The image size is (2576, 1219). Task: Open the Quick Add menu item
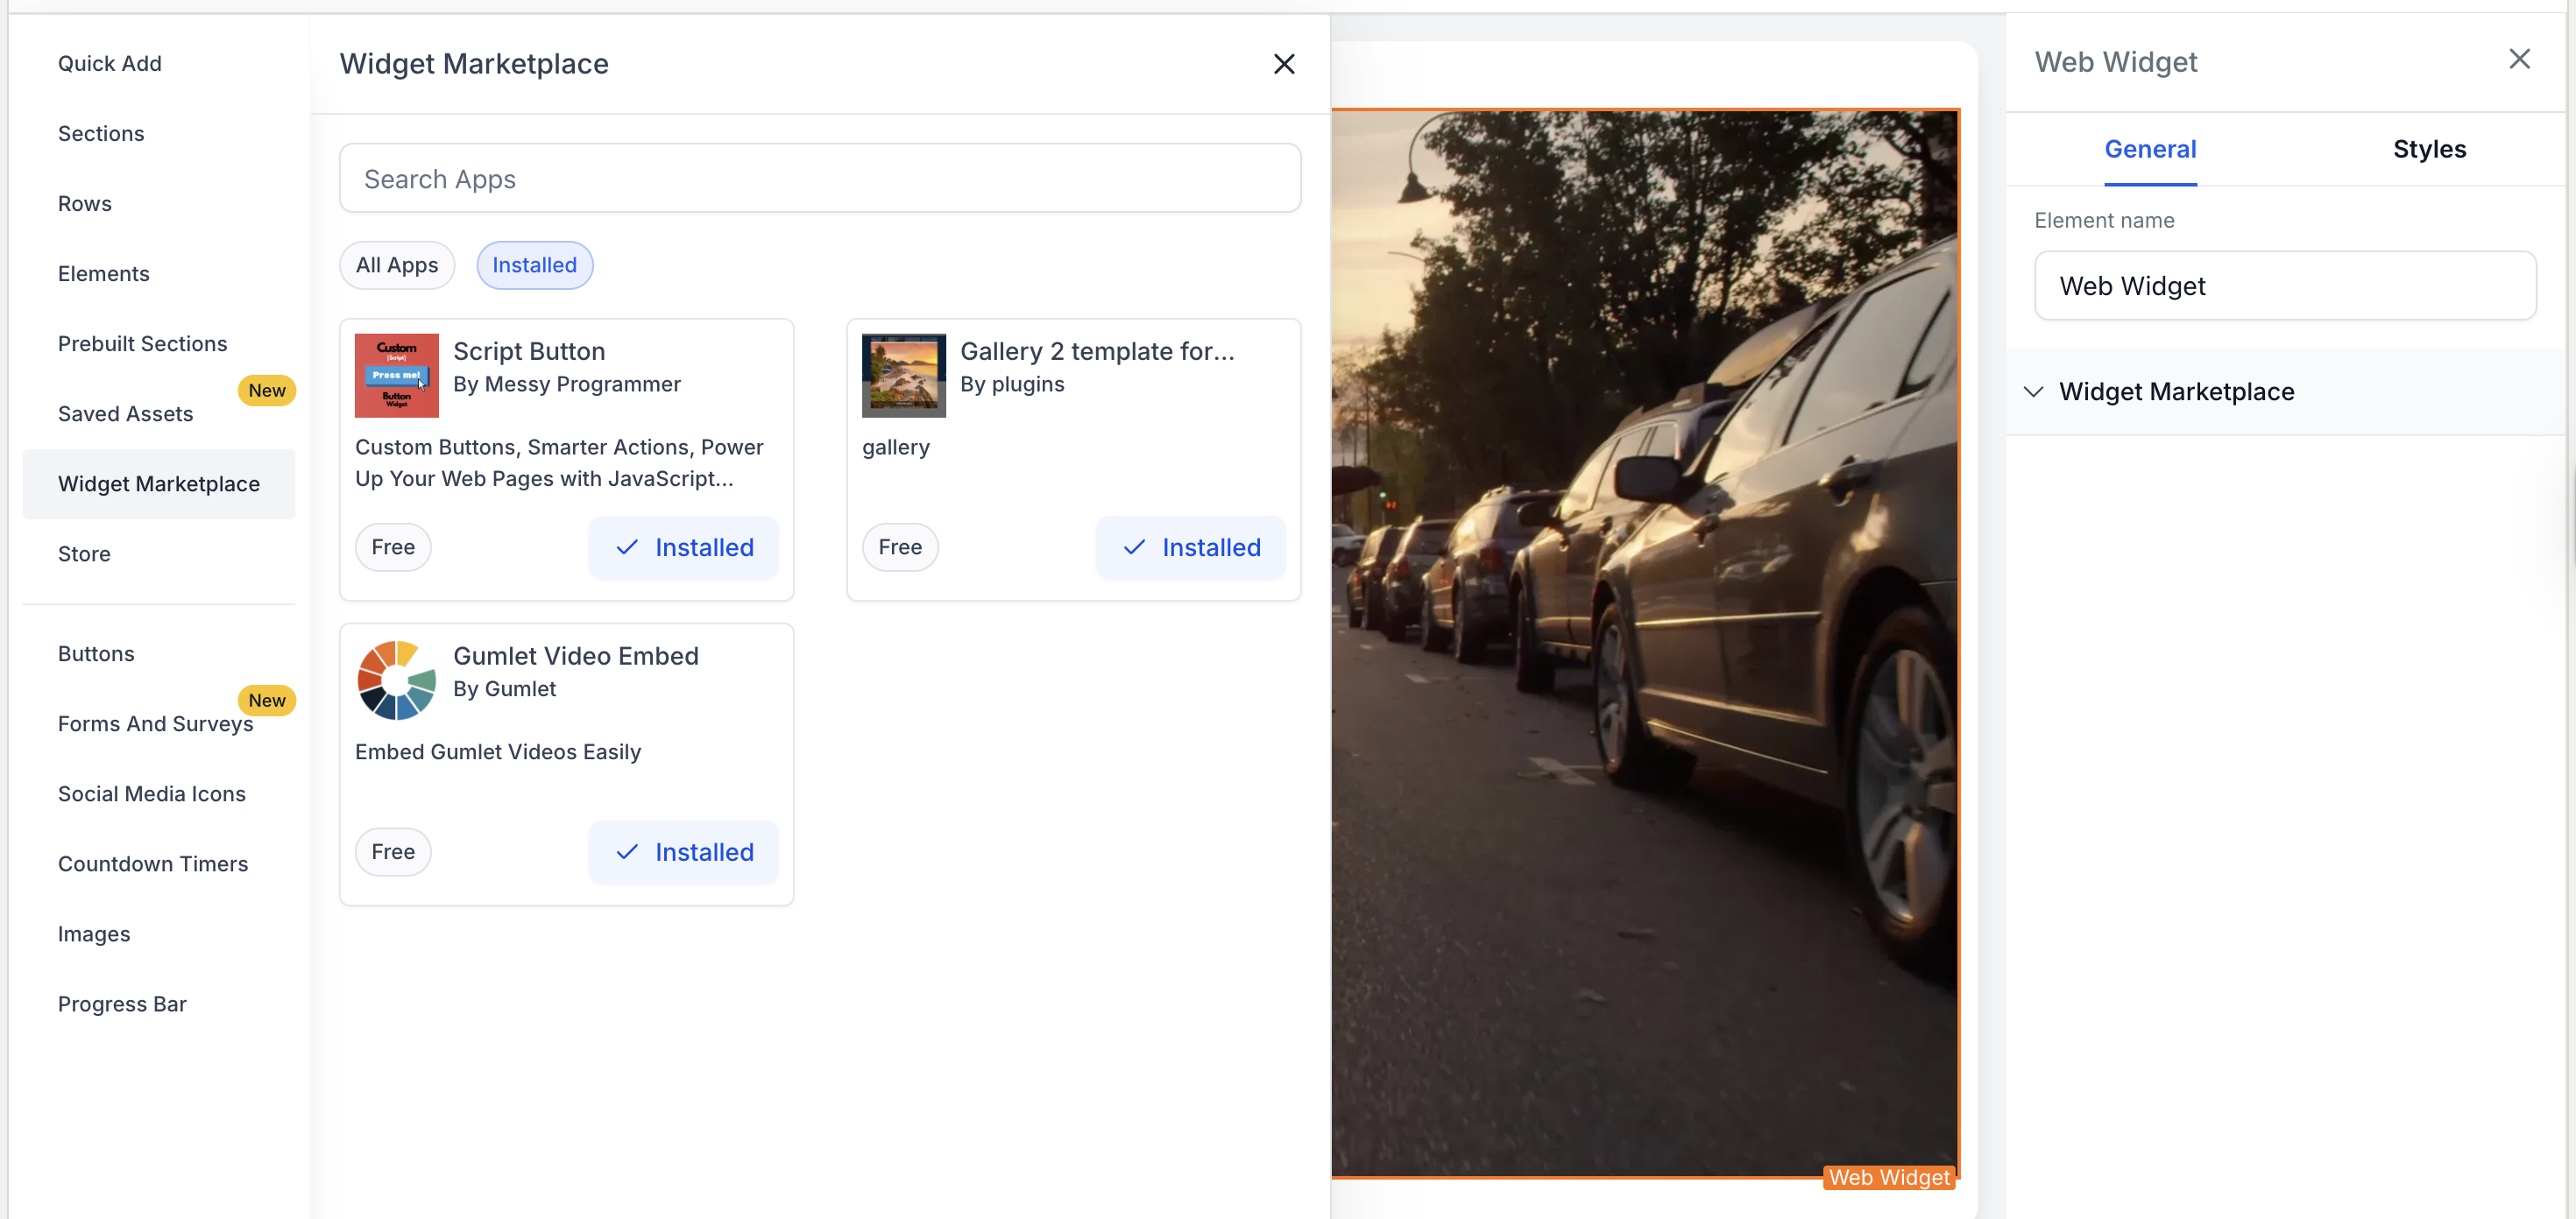point(109,64)
